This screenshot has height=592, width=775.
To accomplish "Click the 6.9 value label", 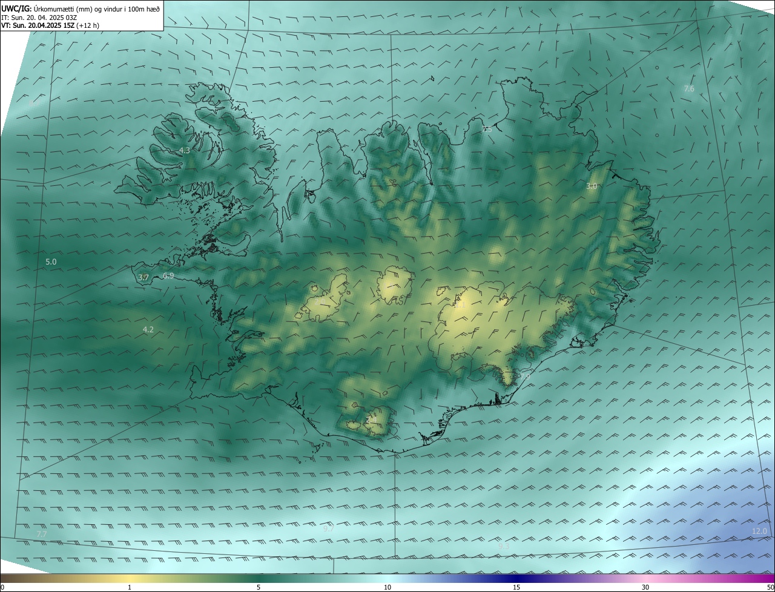I will click(x=168, y=275).
